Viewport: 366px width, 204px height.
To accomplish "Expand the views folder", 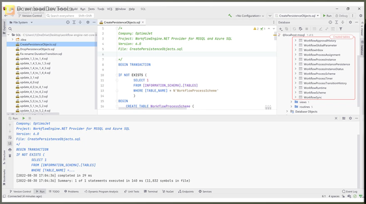I will tap(291, 102).
